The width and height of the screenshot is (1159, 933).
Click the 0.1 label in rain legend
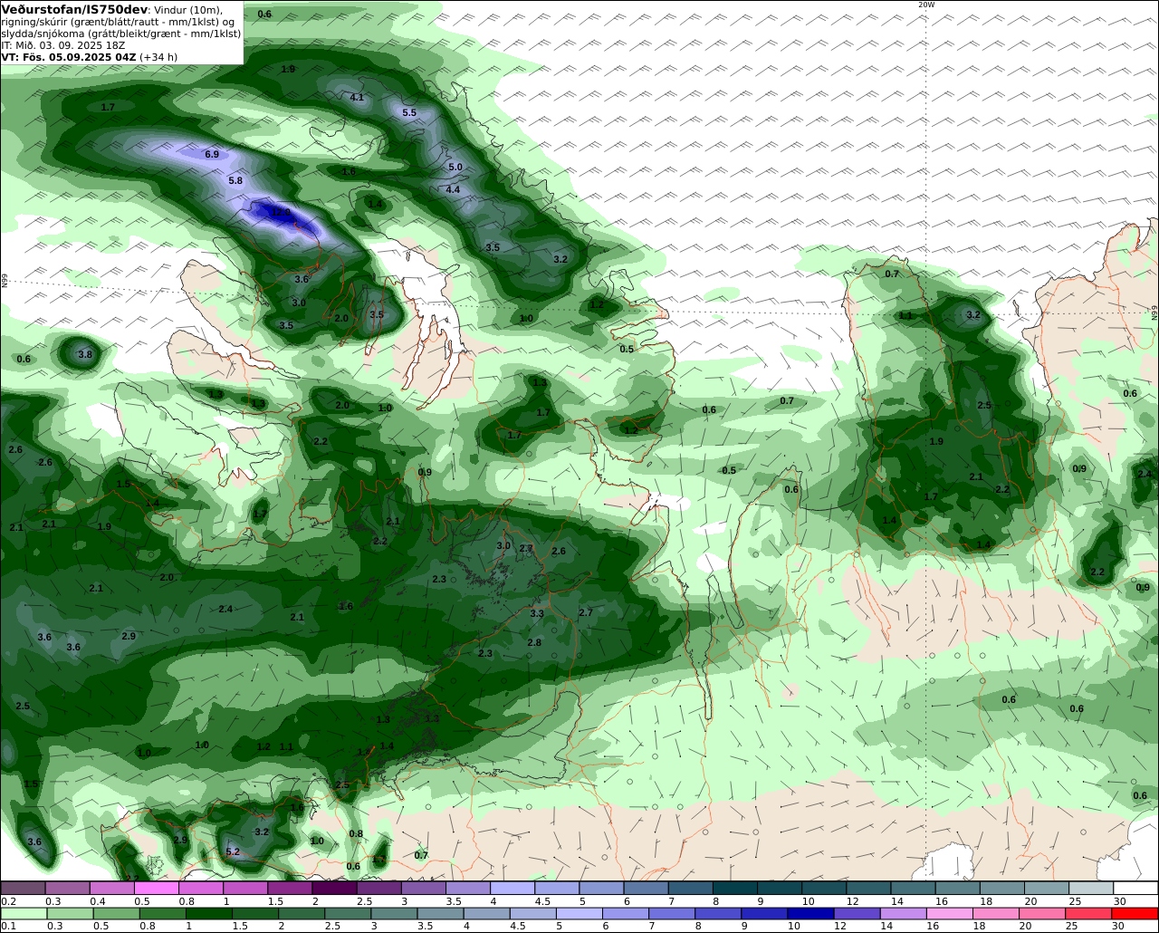(8, 926)
